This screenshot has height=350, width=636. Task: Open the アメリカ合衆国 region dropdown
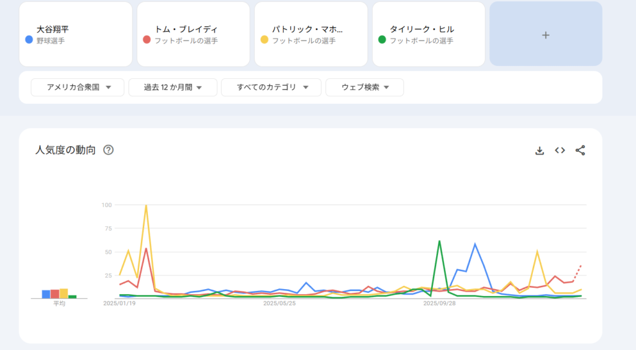tap(78, 88)
